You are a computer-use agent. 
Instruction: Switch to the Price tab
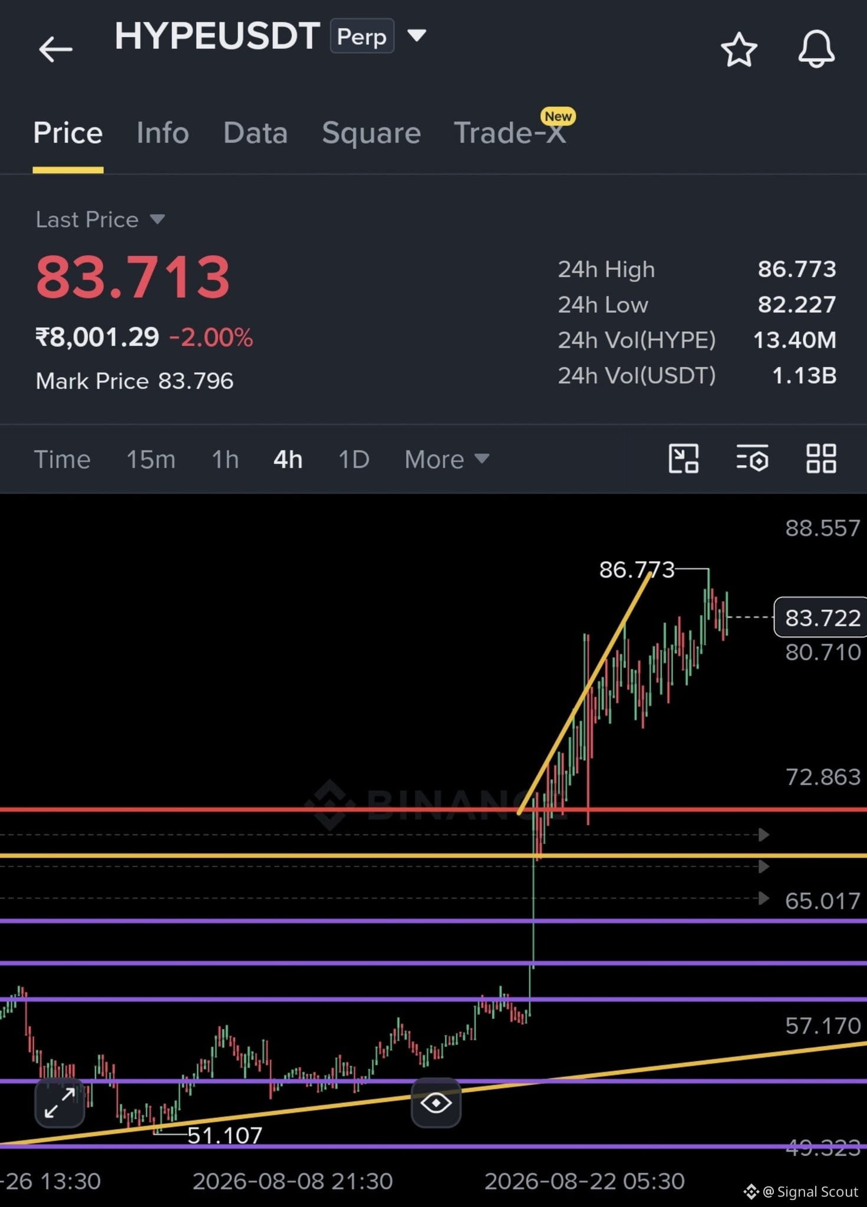[x=68, y=133]
